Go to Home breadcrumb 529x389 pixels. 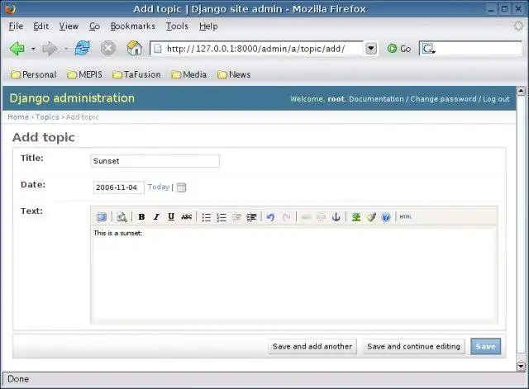point(18,117)
